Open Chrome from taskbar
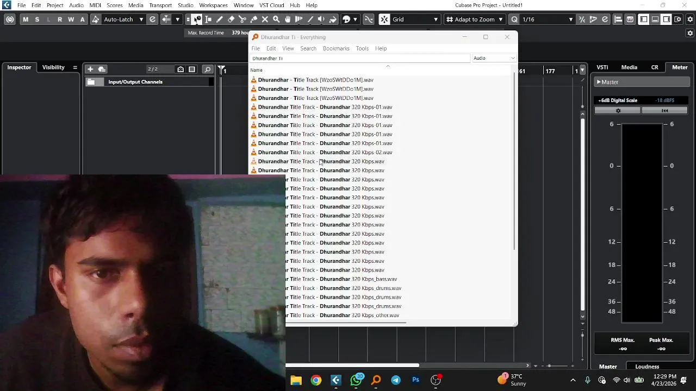 tap(316, 380)
